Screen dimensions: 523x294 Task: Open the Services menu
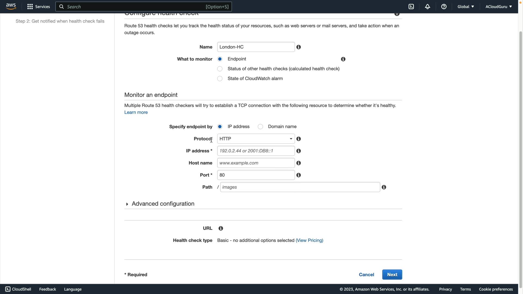pyautogui.click(x=38, y=7)
